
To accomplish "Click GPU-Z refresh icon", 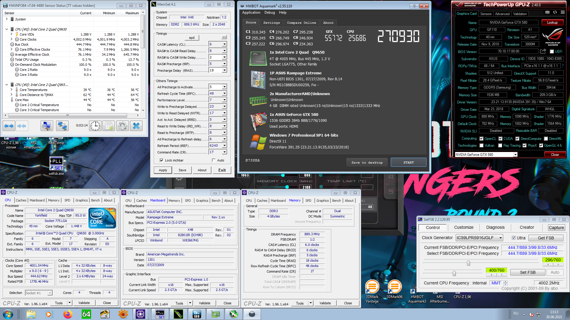I will pos(555,12).
